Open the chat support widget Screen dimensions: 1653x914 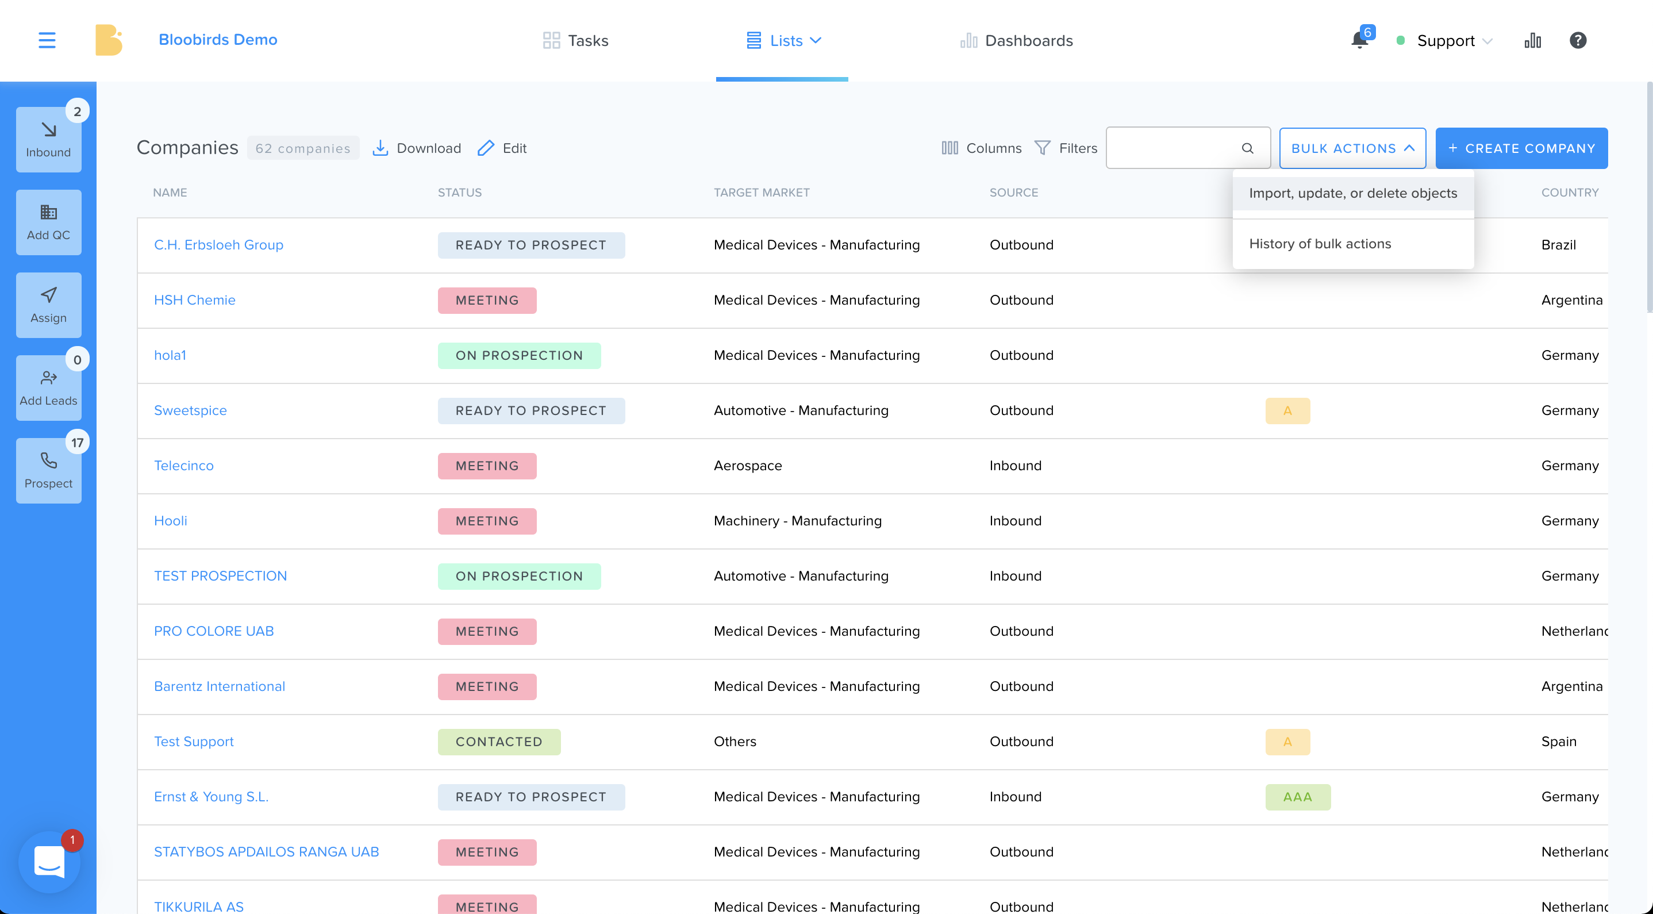pyautogui.click(x=49, y=861)
